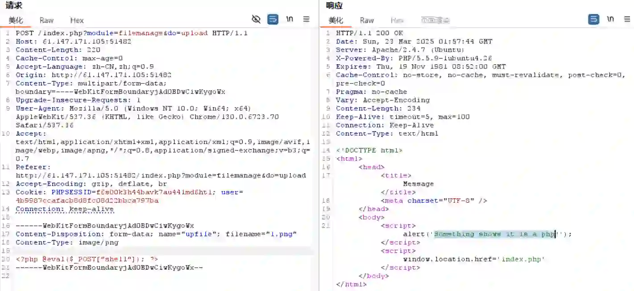Open the response panel's hamburger menu
This screenshot has height=291, width=634.
(x=627, y=19)
